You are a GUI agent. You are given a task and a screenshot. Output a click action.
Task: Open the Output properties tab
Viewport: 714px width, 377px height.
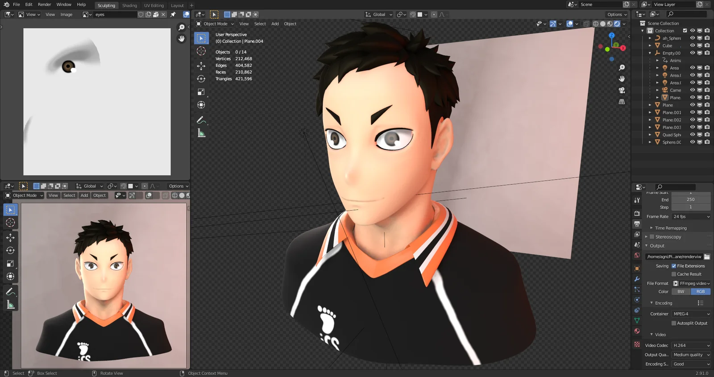pos(637,224)
